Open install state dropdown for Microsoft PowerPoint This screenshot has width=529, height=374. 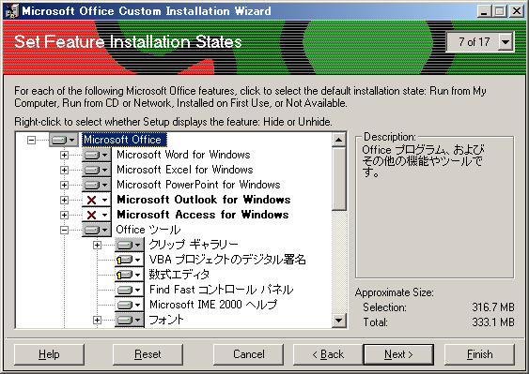point(97,185)
